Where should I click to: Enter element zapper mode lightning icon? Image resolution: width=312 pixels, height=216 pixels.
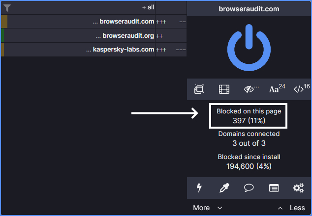pyautogui.click(x=199, y=188)
